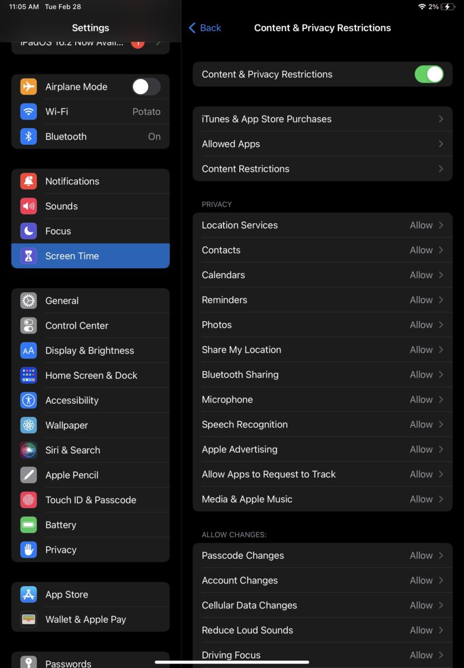Open Microphone privacy setting row
The height and width of the screenshot is (668, 464).
point(322,400)
